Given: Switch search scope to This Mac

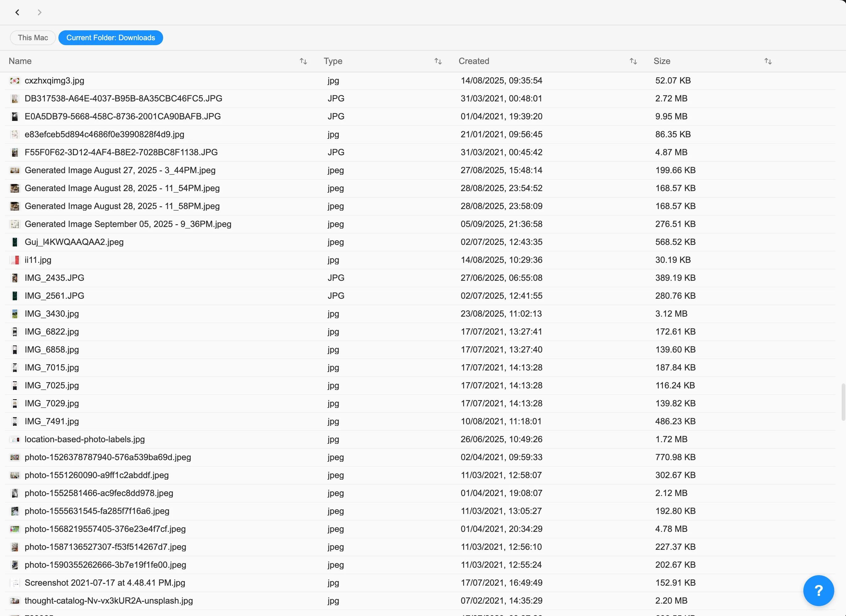Looking at the screenshot, I should coord(33,38).
